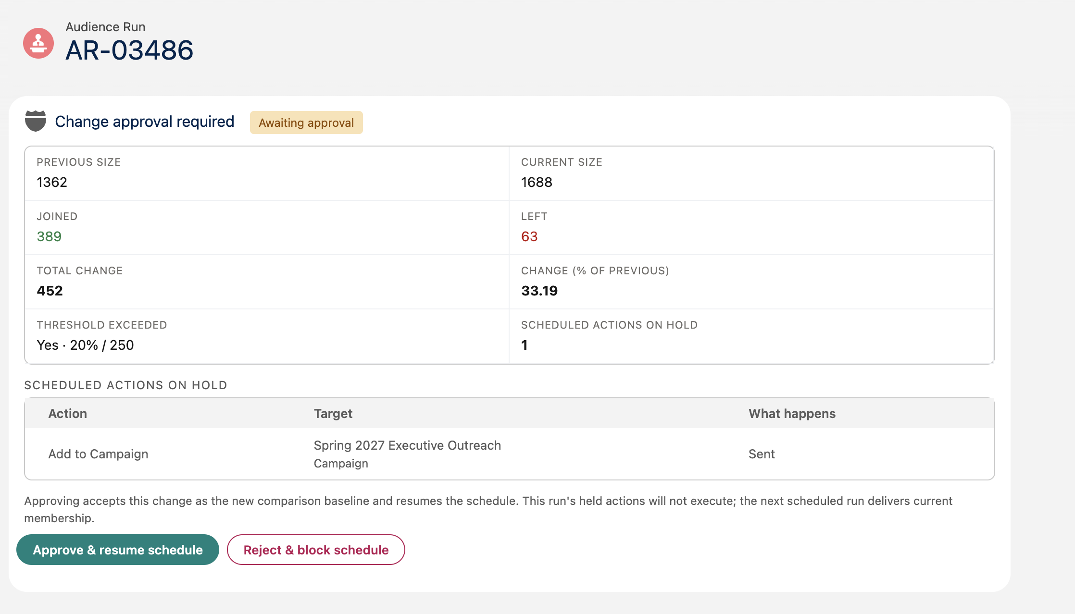Click the Total Change value 452
The image size is (1075, 614).
point(50,291)
